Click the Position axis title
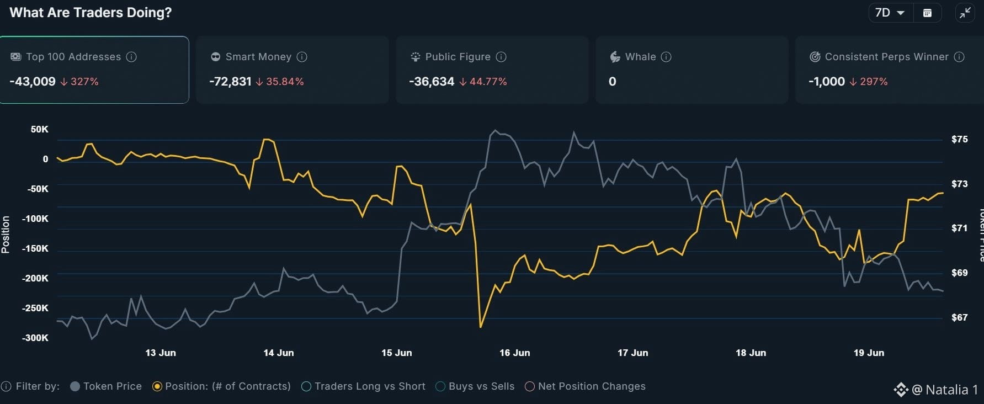The image size is (984, 404). pos(6,235)
